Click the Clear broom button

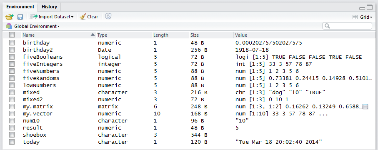[x=89, y=17]
